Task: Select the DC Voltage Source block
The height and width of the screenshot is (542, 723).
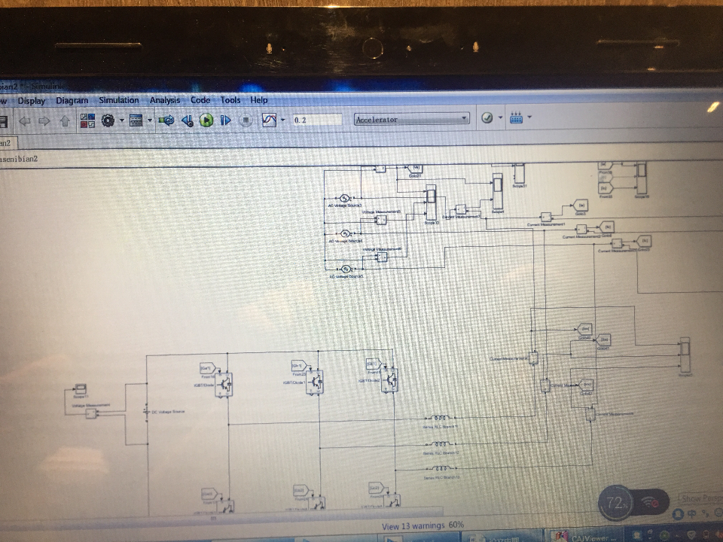Action: coord(147,411)
